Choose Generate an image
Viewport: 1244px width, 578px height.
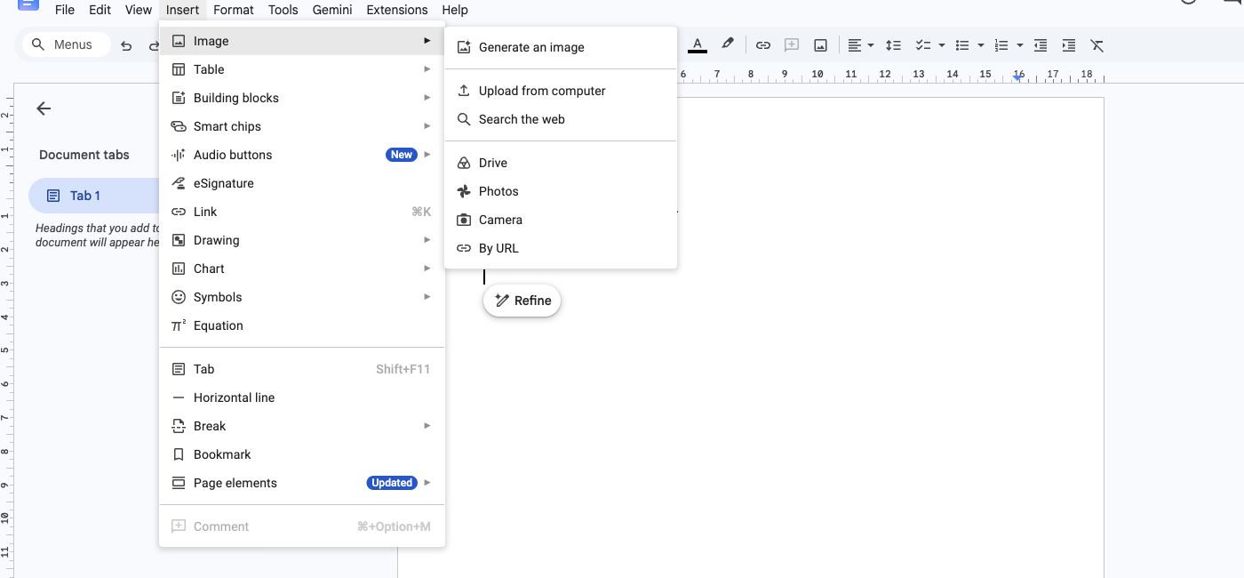tap(561, 47)
